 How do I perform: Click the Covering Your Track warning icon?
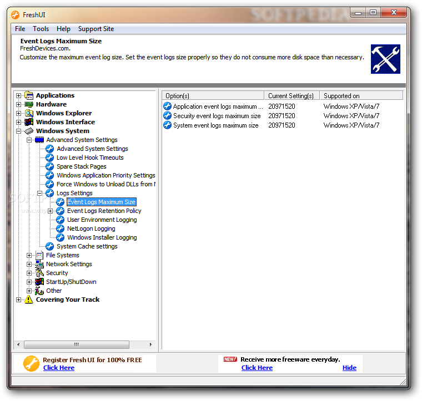click(x=29, y=300)
